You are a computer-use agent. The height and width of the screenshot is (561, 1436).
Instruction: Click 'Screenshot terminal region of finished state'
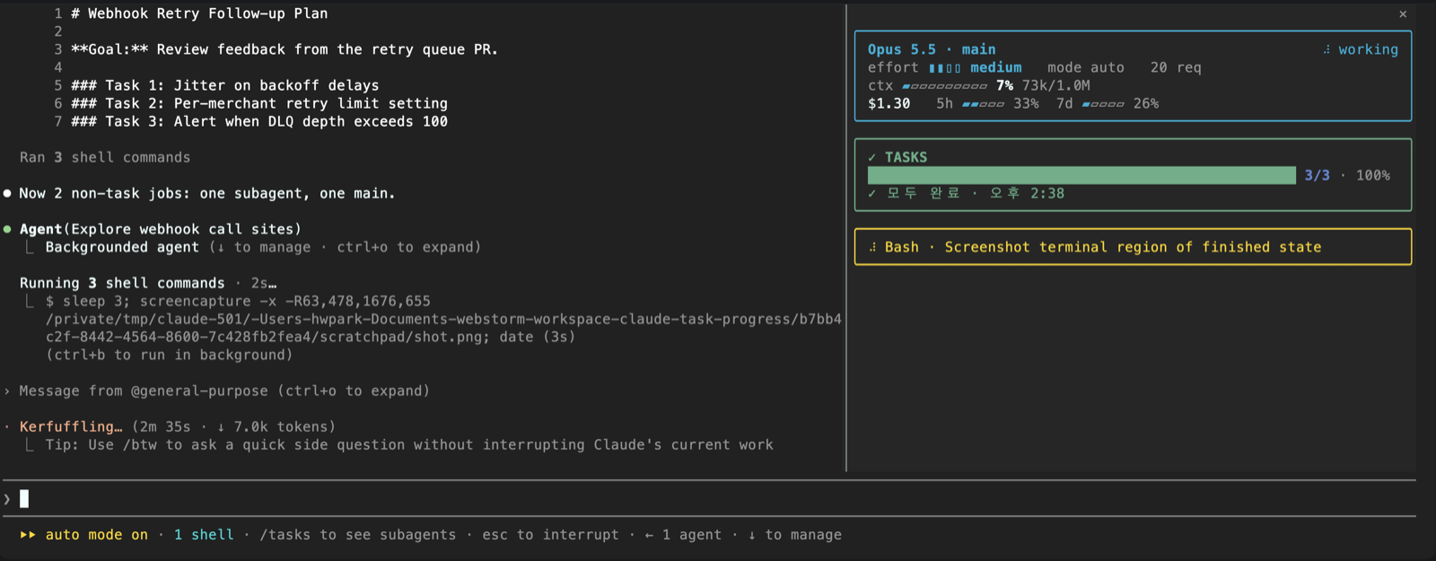1133,247
